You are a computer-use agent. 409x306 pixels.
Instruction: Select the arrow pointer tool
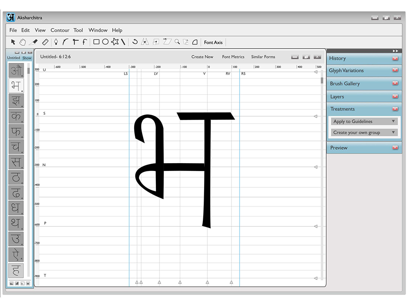tap(13, 42)
